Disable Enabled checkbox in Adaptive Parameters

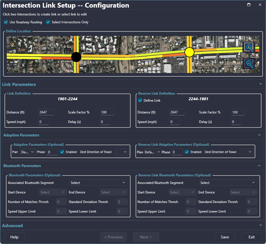click(x=62, y=152)
